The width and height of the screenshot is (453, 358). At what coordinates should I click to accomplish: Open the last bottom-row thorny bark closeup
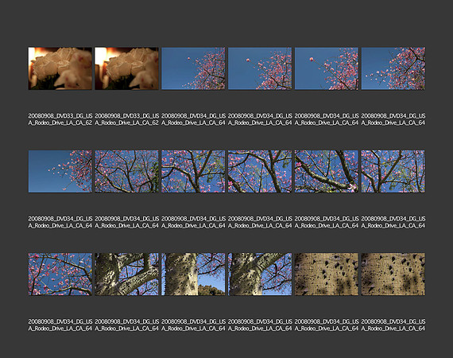(x=393, y=274)
